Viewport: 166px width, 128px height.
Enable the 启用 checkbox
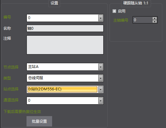tap(114, 11)
